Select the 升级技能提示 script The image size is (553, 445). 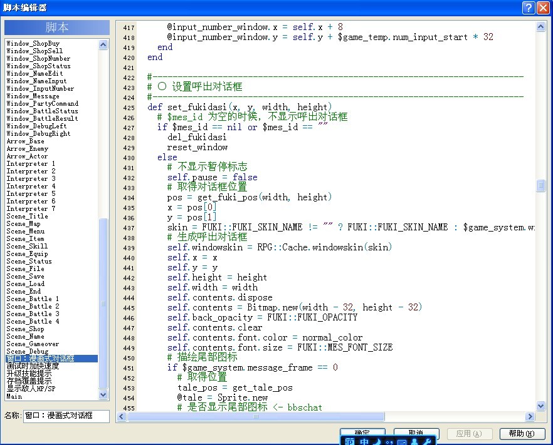tap(29, 374)
